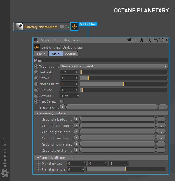Viewport: 175px width, 181px height.
Task: Expand the Ground glossiness arrow button
Action: coord(77,132)
